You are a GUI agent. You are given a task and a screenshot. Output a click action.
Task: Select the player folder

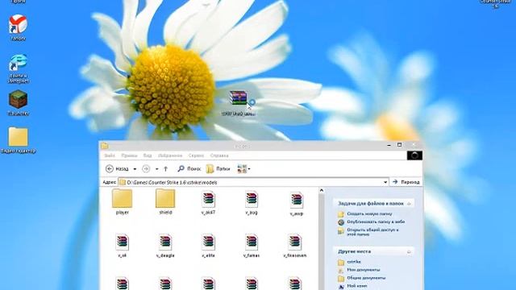point(122,202)
